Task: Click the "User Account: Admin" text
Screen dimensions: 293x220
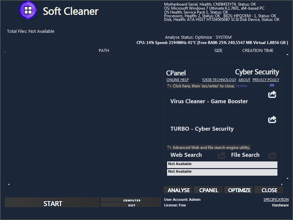Action: (x=182, y=199)
